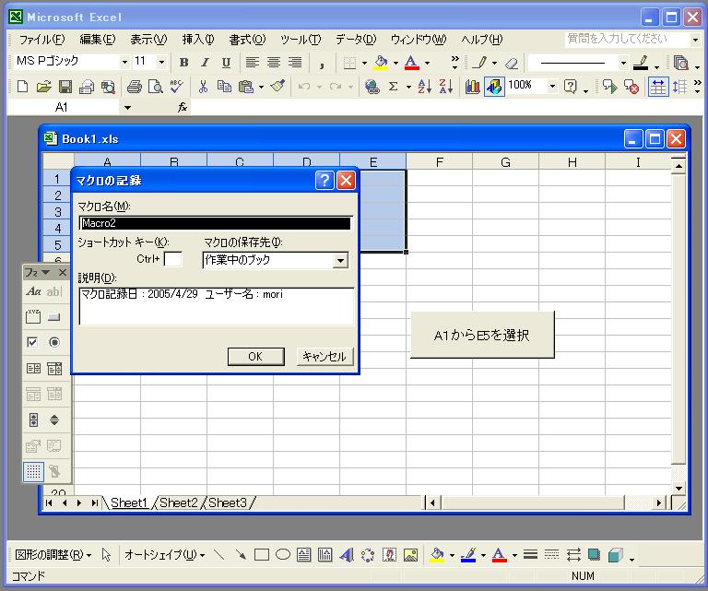Select the Line drawing tool
This screenshot has width=708, height=591.
219,554
